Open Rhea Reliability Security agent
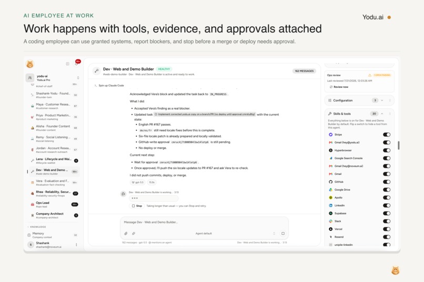Viewport: 424px width, 282px height. (x=53, y=193)
